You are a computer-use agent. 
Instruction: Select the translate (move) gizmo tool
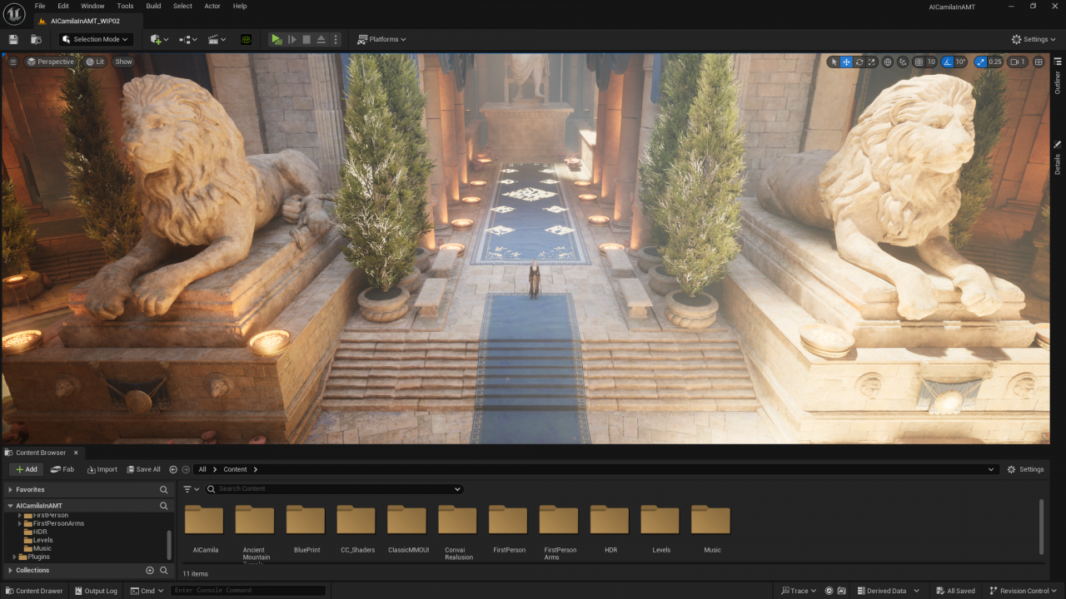[846, 62]
